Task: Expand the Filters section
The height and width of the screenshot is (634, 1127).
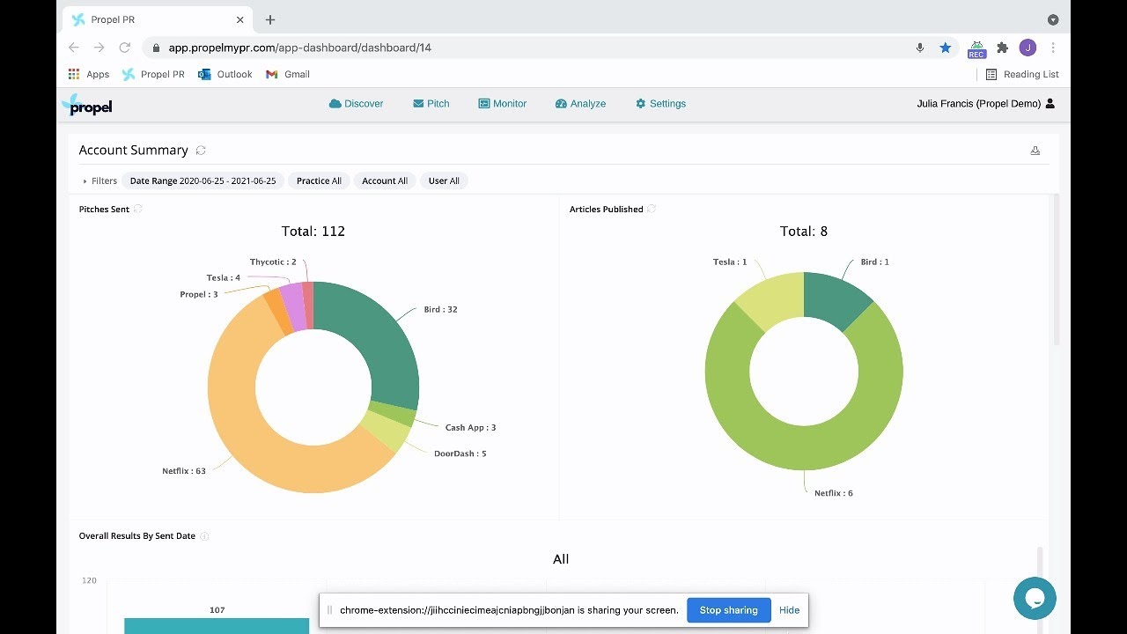Action: pyautogui.click(x=99, y=181)
